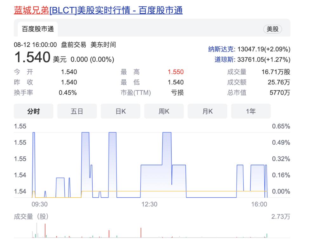View the 1年 one-year chart
The height and width of the screenshot is (242, 325).
251,111
